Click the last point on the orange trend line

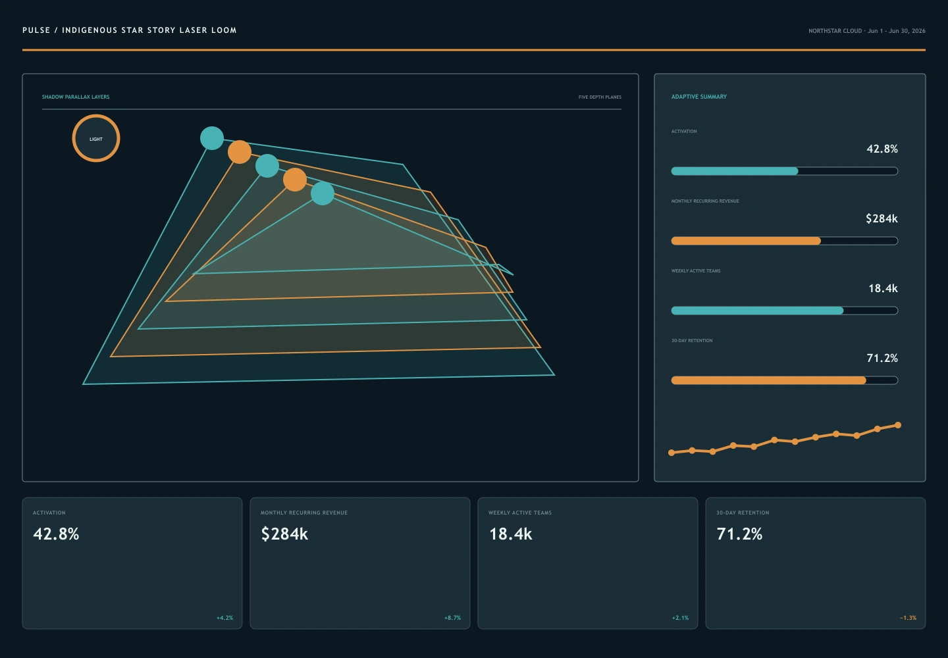(898, 425)
